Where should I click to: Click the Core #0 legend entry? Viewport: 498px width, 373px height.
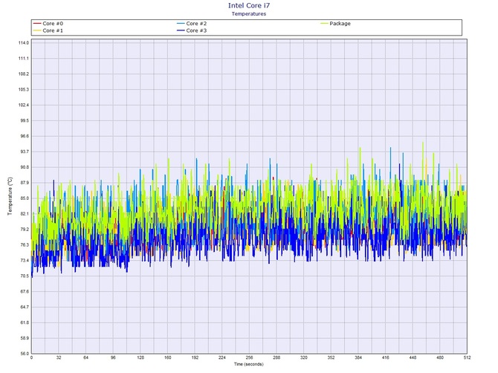pyautogui.click(x=48, y=24)
